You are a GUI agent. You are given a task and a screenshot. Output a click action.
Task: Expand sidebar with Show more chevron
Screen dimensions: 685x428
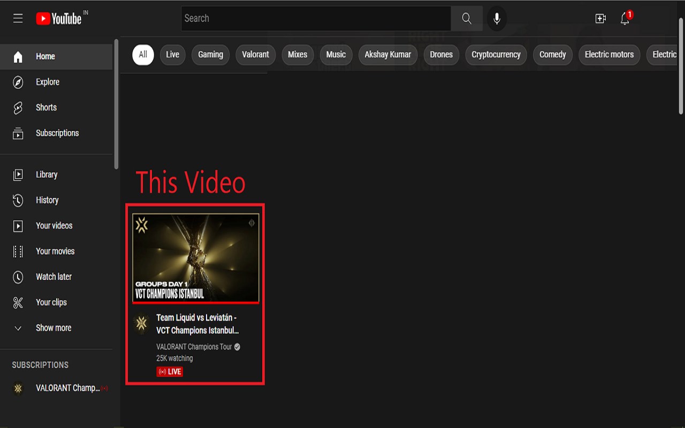(x=18, y=328)
